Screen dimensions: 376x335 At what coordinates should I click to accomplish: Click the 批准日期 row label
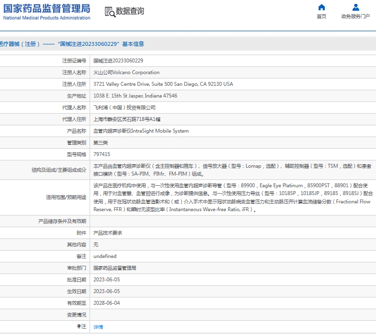[76, 279]
